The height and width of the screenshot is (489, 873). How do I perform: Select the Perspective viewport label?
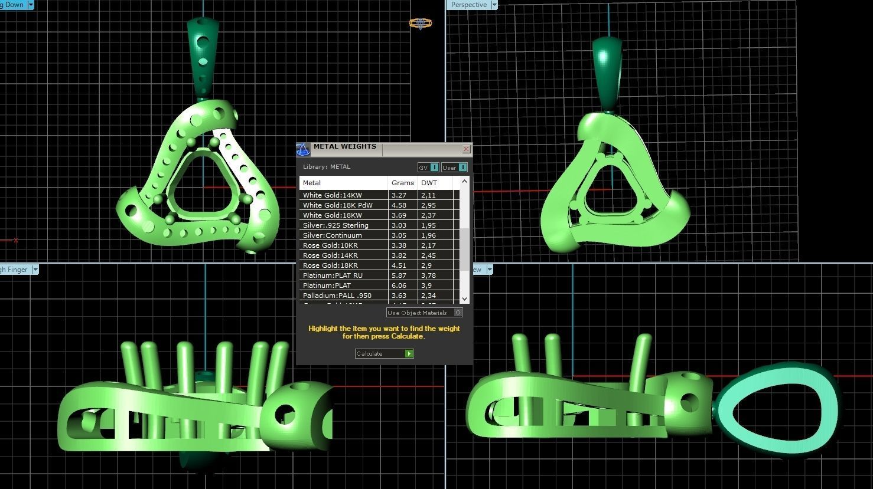(x=469, y=5)
